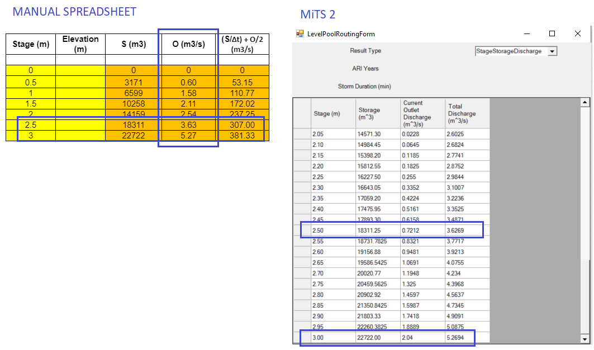Select the Stage (m) column header
This screenshot has height=350, width=594.
(326, 113)
